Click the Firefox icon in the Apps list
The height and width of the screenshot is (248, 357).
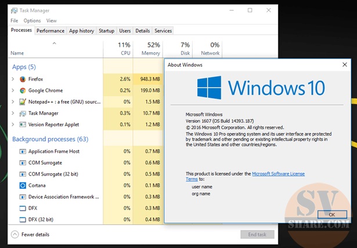23,79
